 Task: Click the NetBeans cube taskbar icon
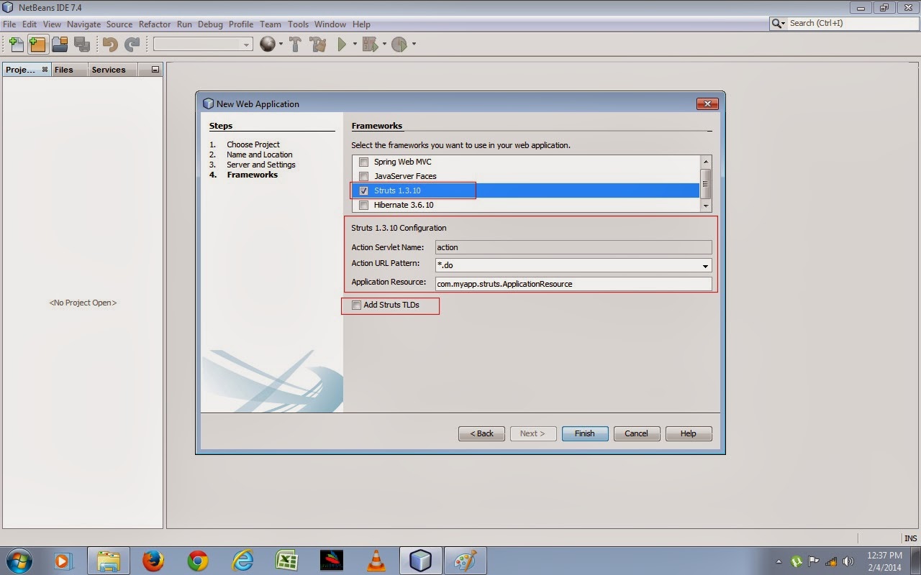point(420,561)
